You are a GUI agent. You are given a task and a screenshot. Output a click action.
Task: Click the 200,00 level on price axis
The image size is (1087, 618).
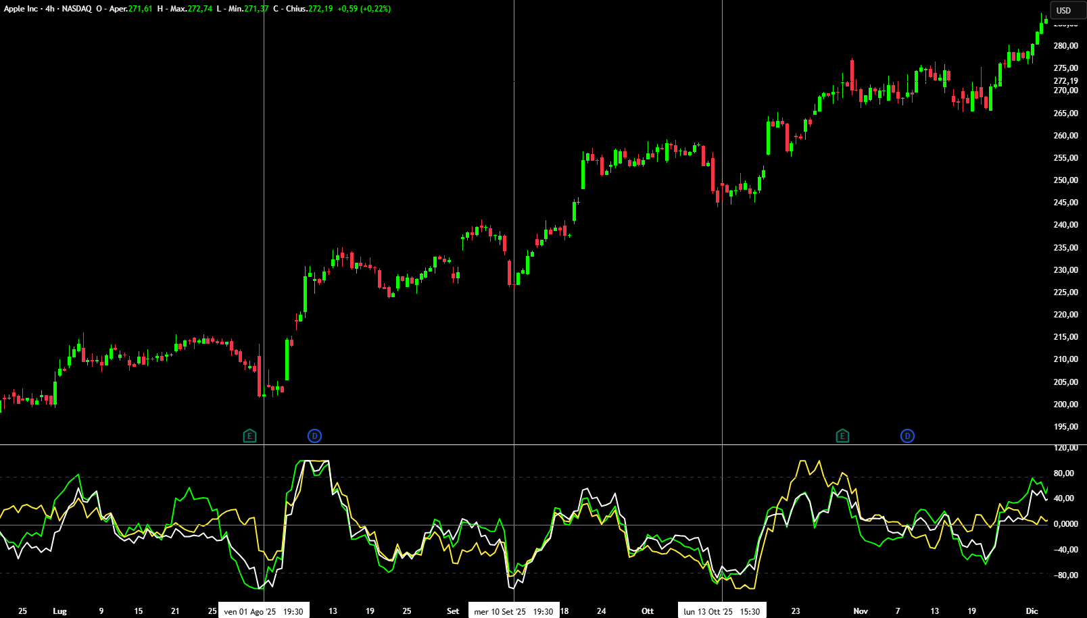(x=1065, y=404)
